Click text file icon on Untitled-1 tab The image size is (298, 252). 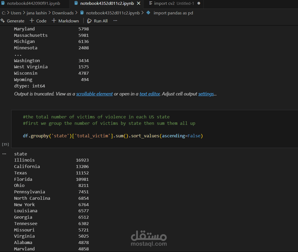(150, 3)
